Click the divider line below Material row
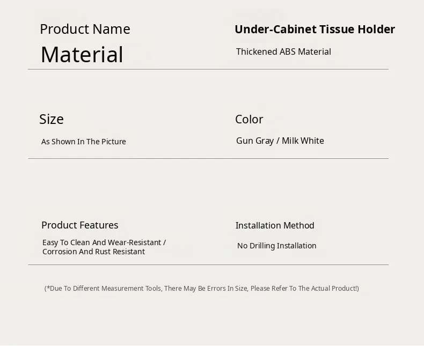Viewport: 424px width, 346px height. (x=208, y=69)
